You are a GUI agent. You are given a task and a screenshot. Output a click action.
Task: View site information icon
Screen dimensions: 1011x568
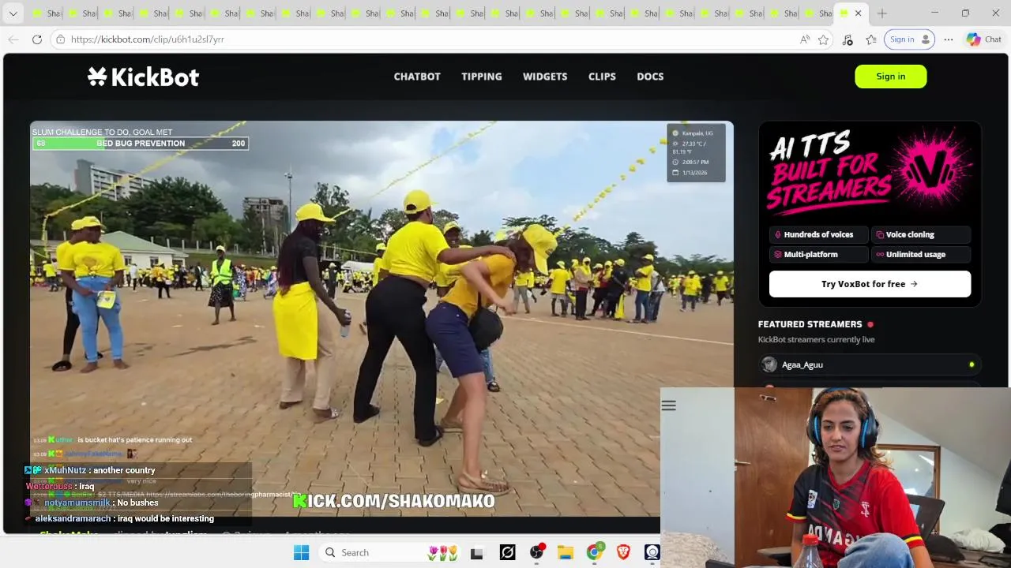click(60, 39)
